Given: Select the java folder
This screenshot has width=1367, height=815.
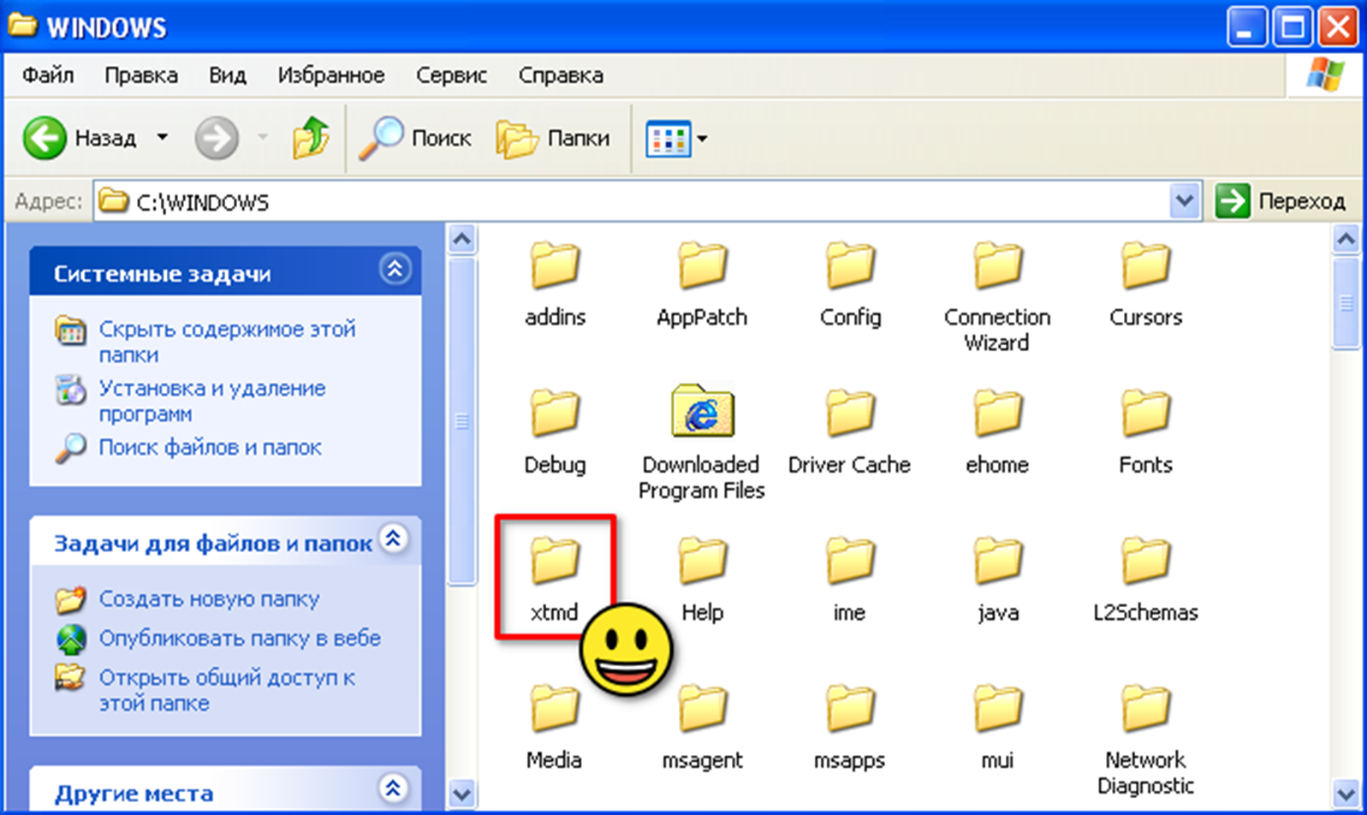Looking at the screenshot, I should click(x=997, y=580).
